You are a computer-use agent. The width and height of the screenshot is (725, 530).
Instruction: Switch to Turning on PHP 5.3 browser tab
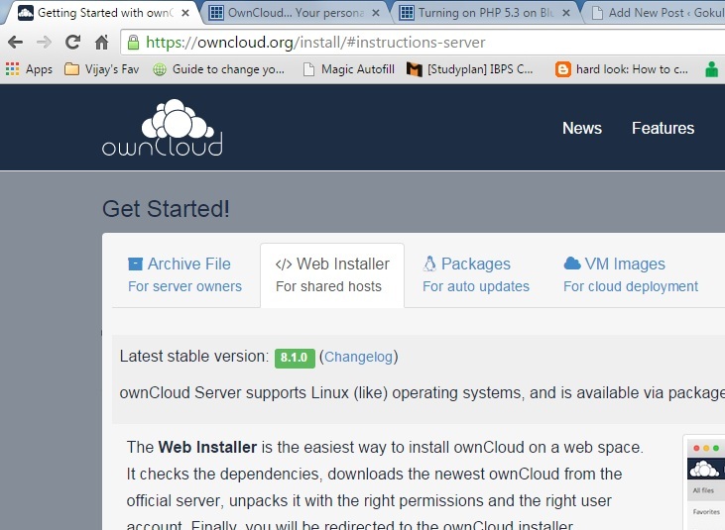tap(486, 13)
